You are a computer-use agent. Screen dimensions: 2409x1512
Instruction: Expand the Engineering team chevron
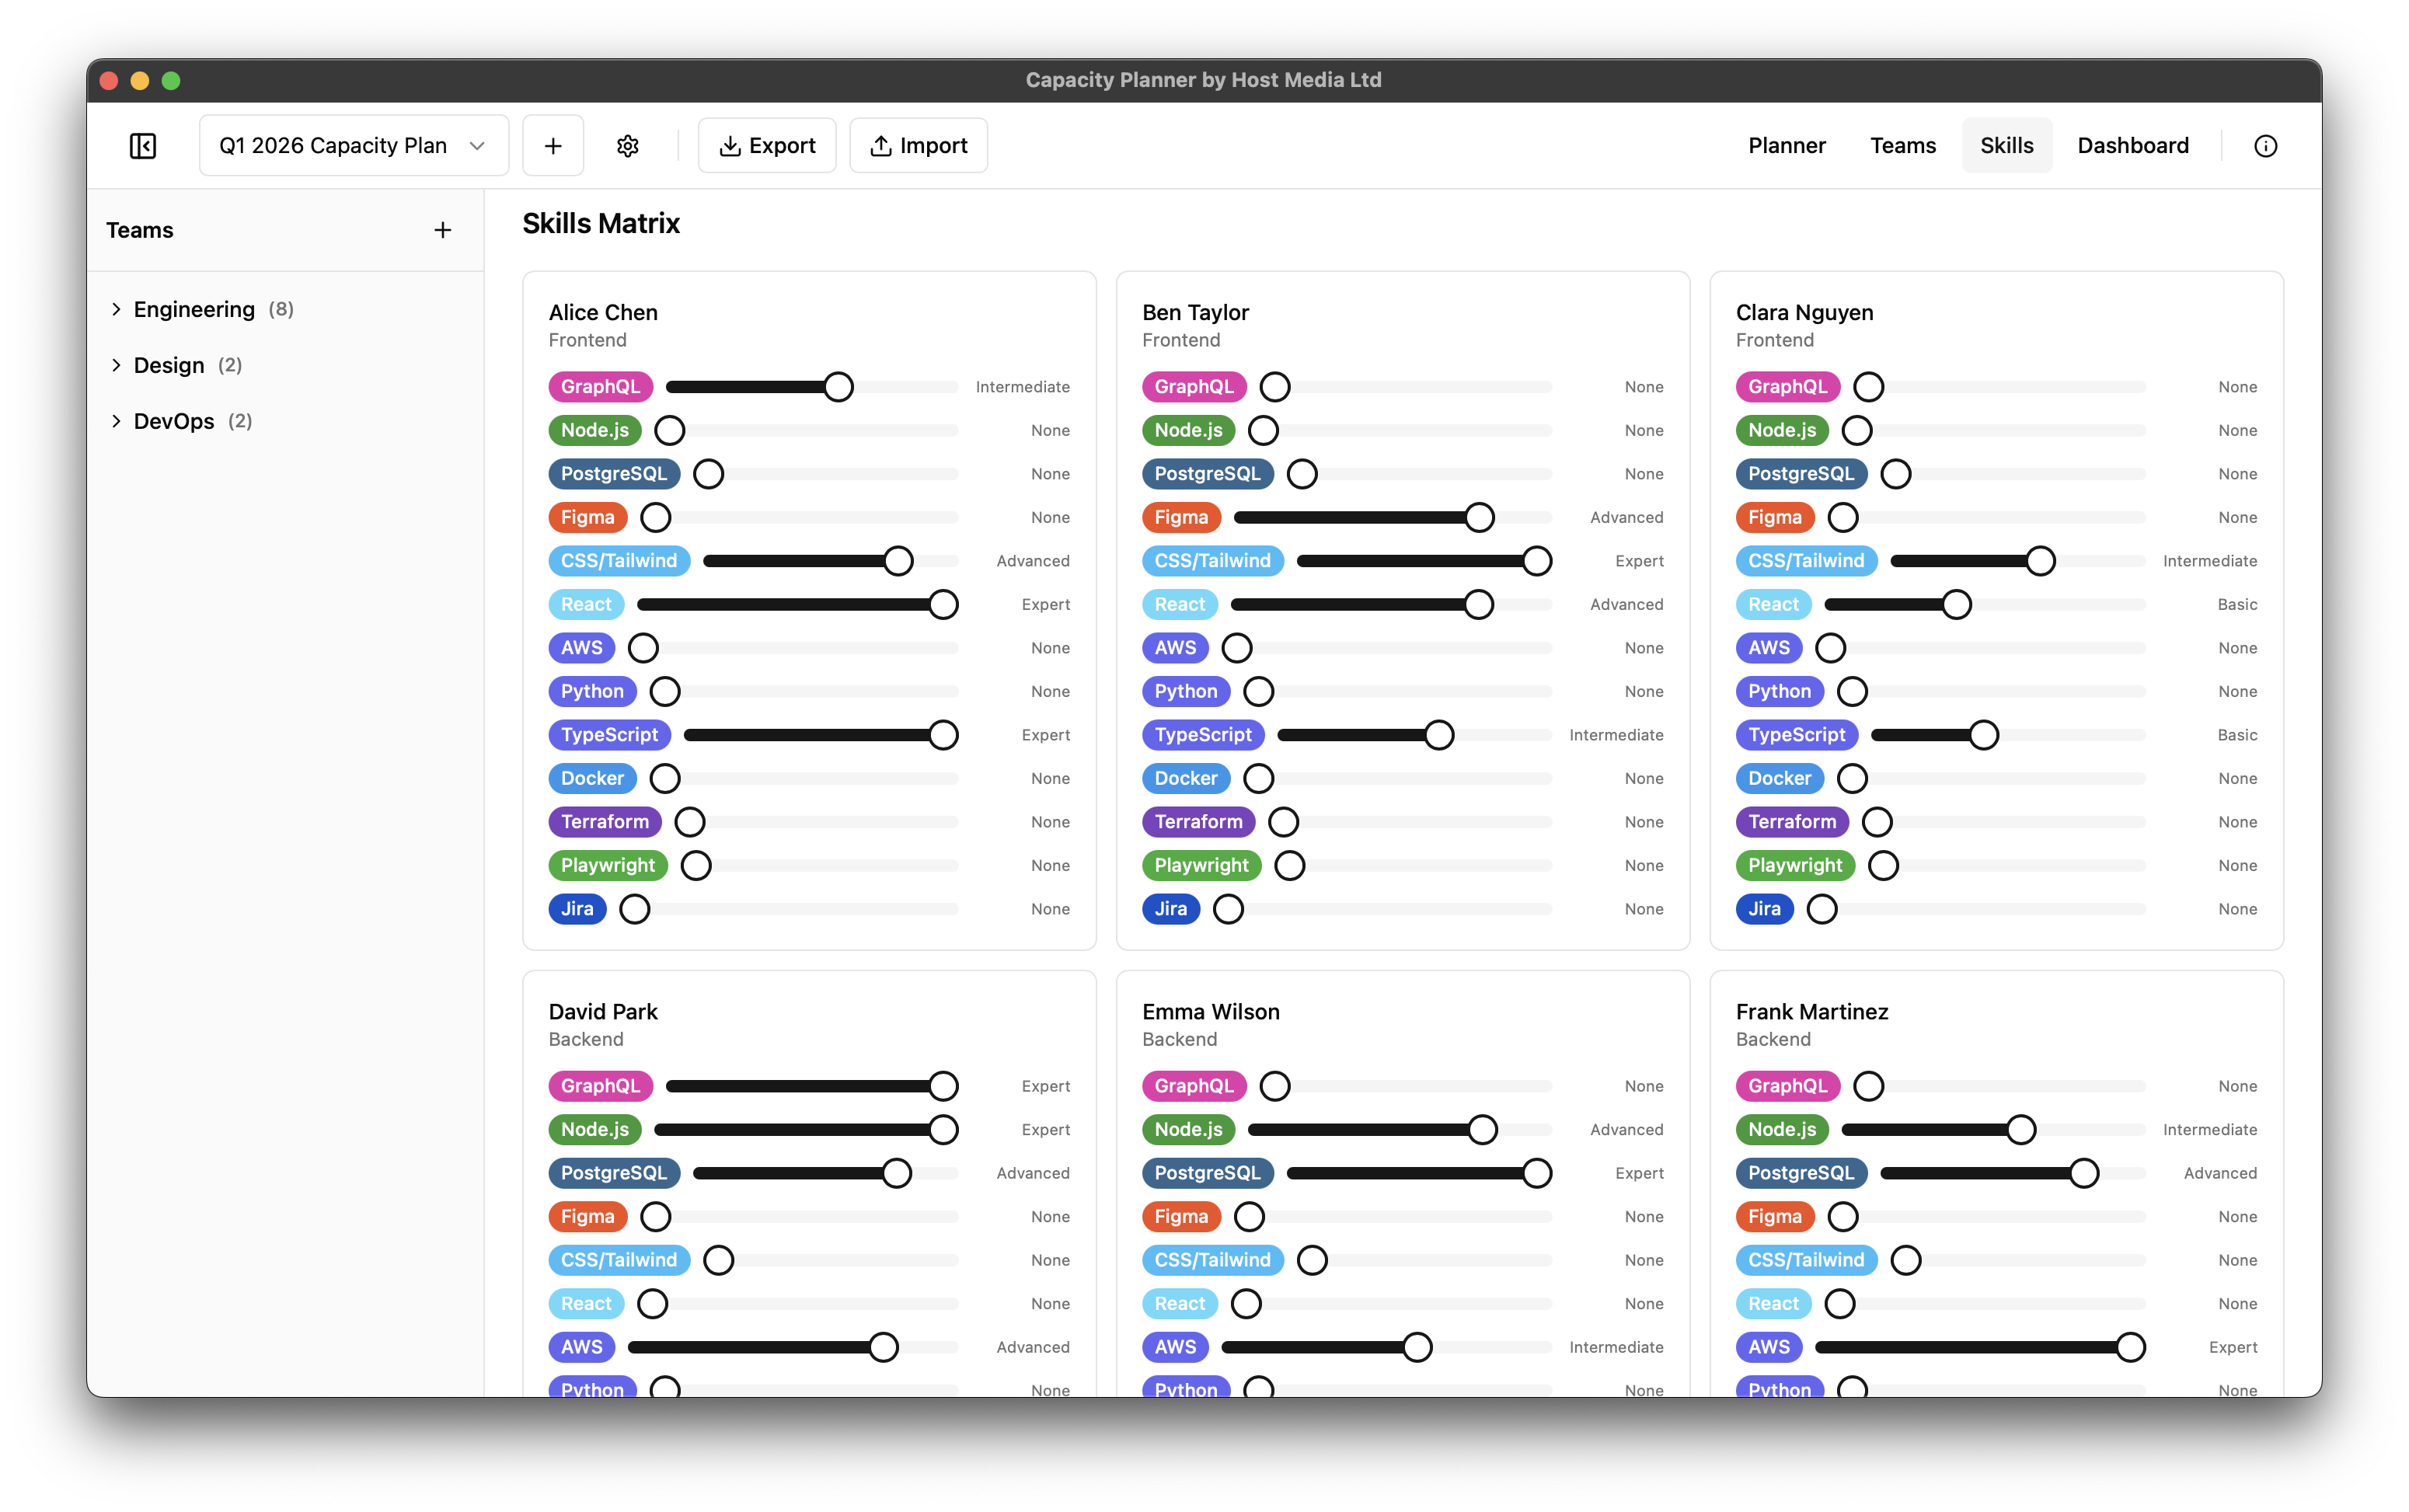116,309
